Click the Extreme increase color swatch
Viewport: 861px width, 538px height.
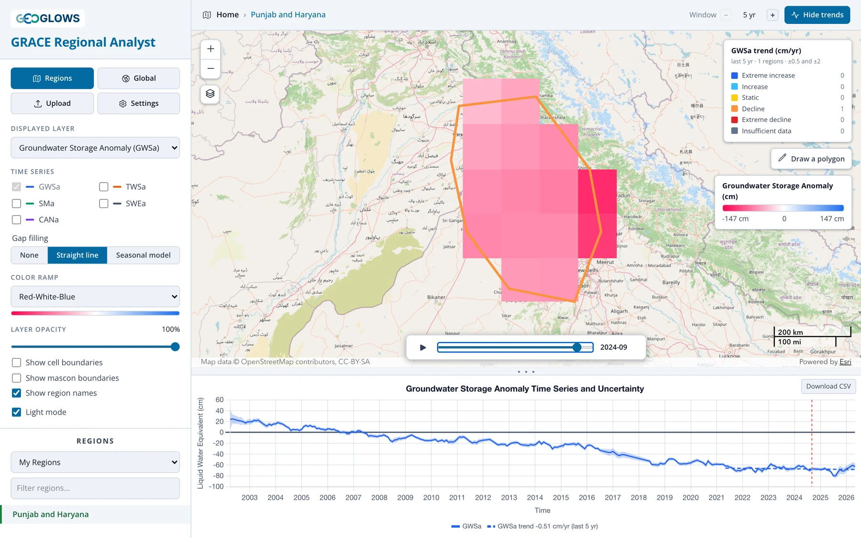(734, 76)
